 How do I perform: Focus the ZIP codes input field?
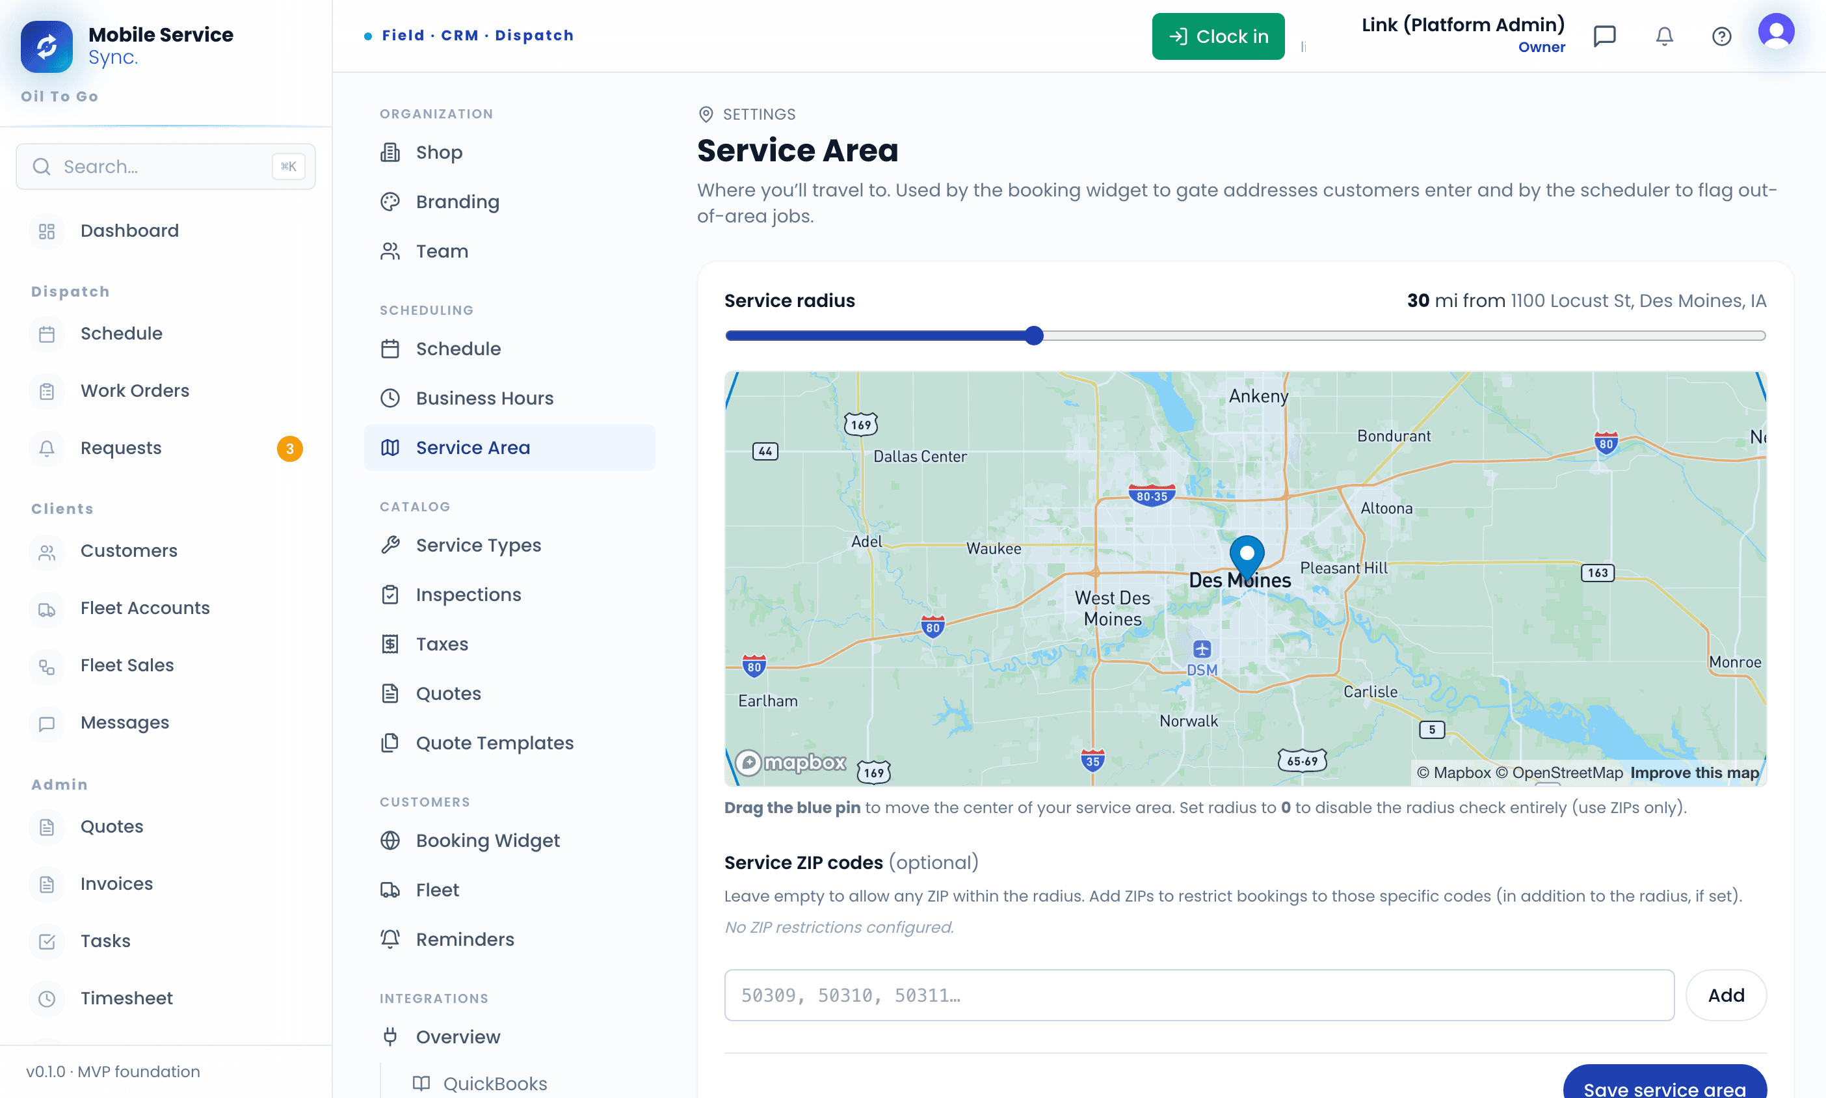tap(1199, 996)
